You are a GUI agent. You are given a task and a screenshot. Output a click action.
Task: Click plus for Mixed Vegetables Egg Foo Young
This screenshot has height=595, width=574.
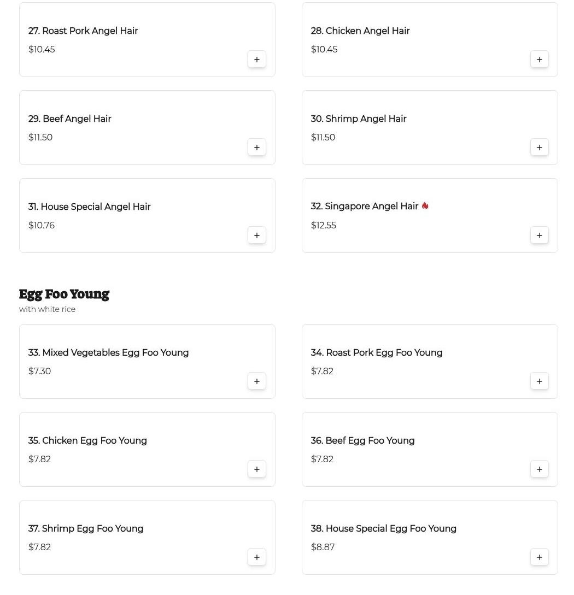(x=257, y=381)
